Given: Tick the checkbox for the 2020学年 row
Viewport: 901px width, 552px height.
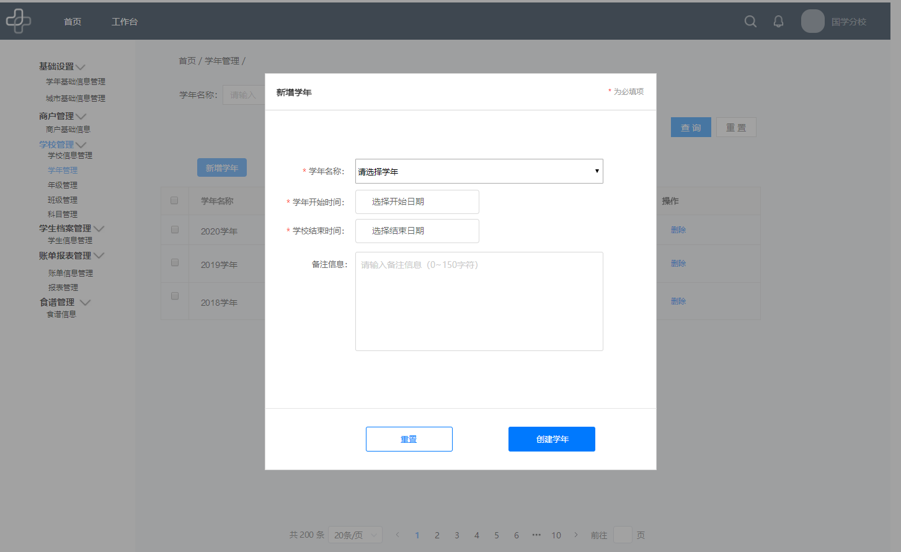Looking at the screenshot, I should point(175,229).
